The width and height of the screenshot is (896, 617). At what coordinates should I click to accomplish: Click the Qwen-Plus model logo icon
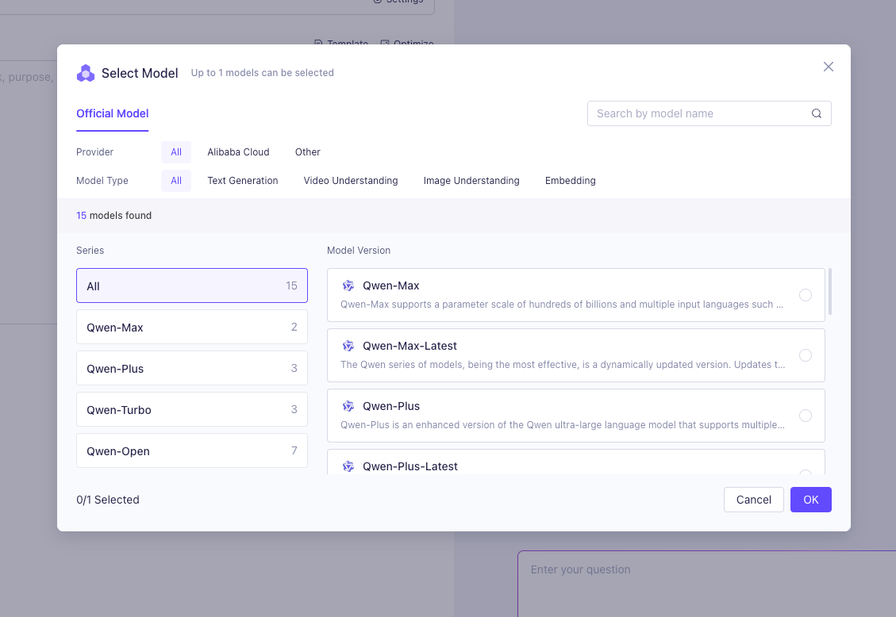coord(348,406)
